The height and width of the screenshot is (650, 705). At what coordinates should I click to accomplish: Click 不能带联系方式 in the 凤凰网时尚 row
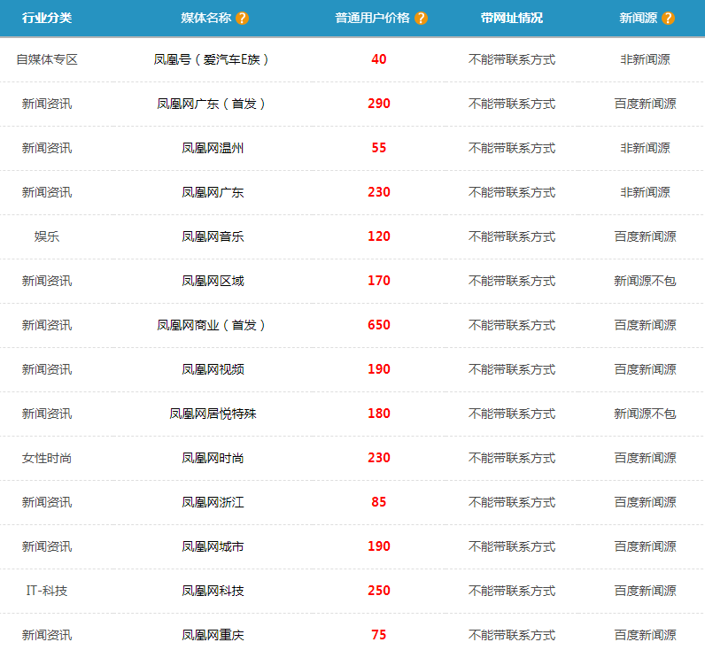(x=512, y=458)
